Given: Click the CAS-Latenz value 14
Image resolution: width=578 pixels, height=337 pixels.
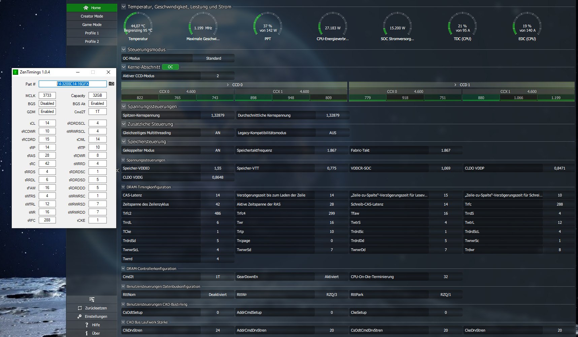Looking at the screenshot, I should coord(218,195).
